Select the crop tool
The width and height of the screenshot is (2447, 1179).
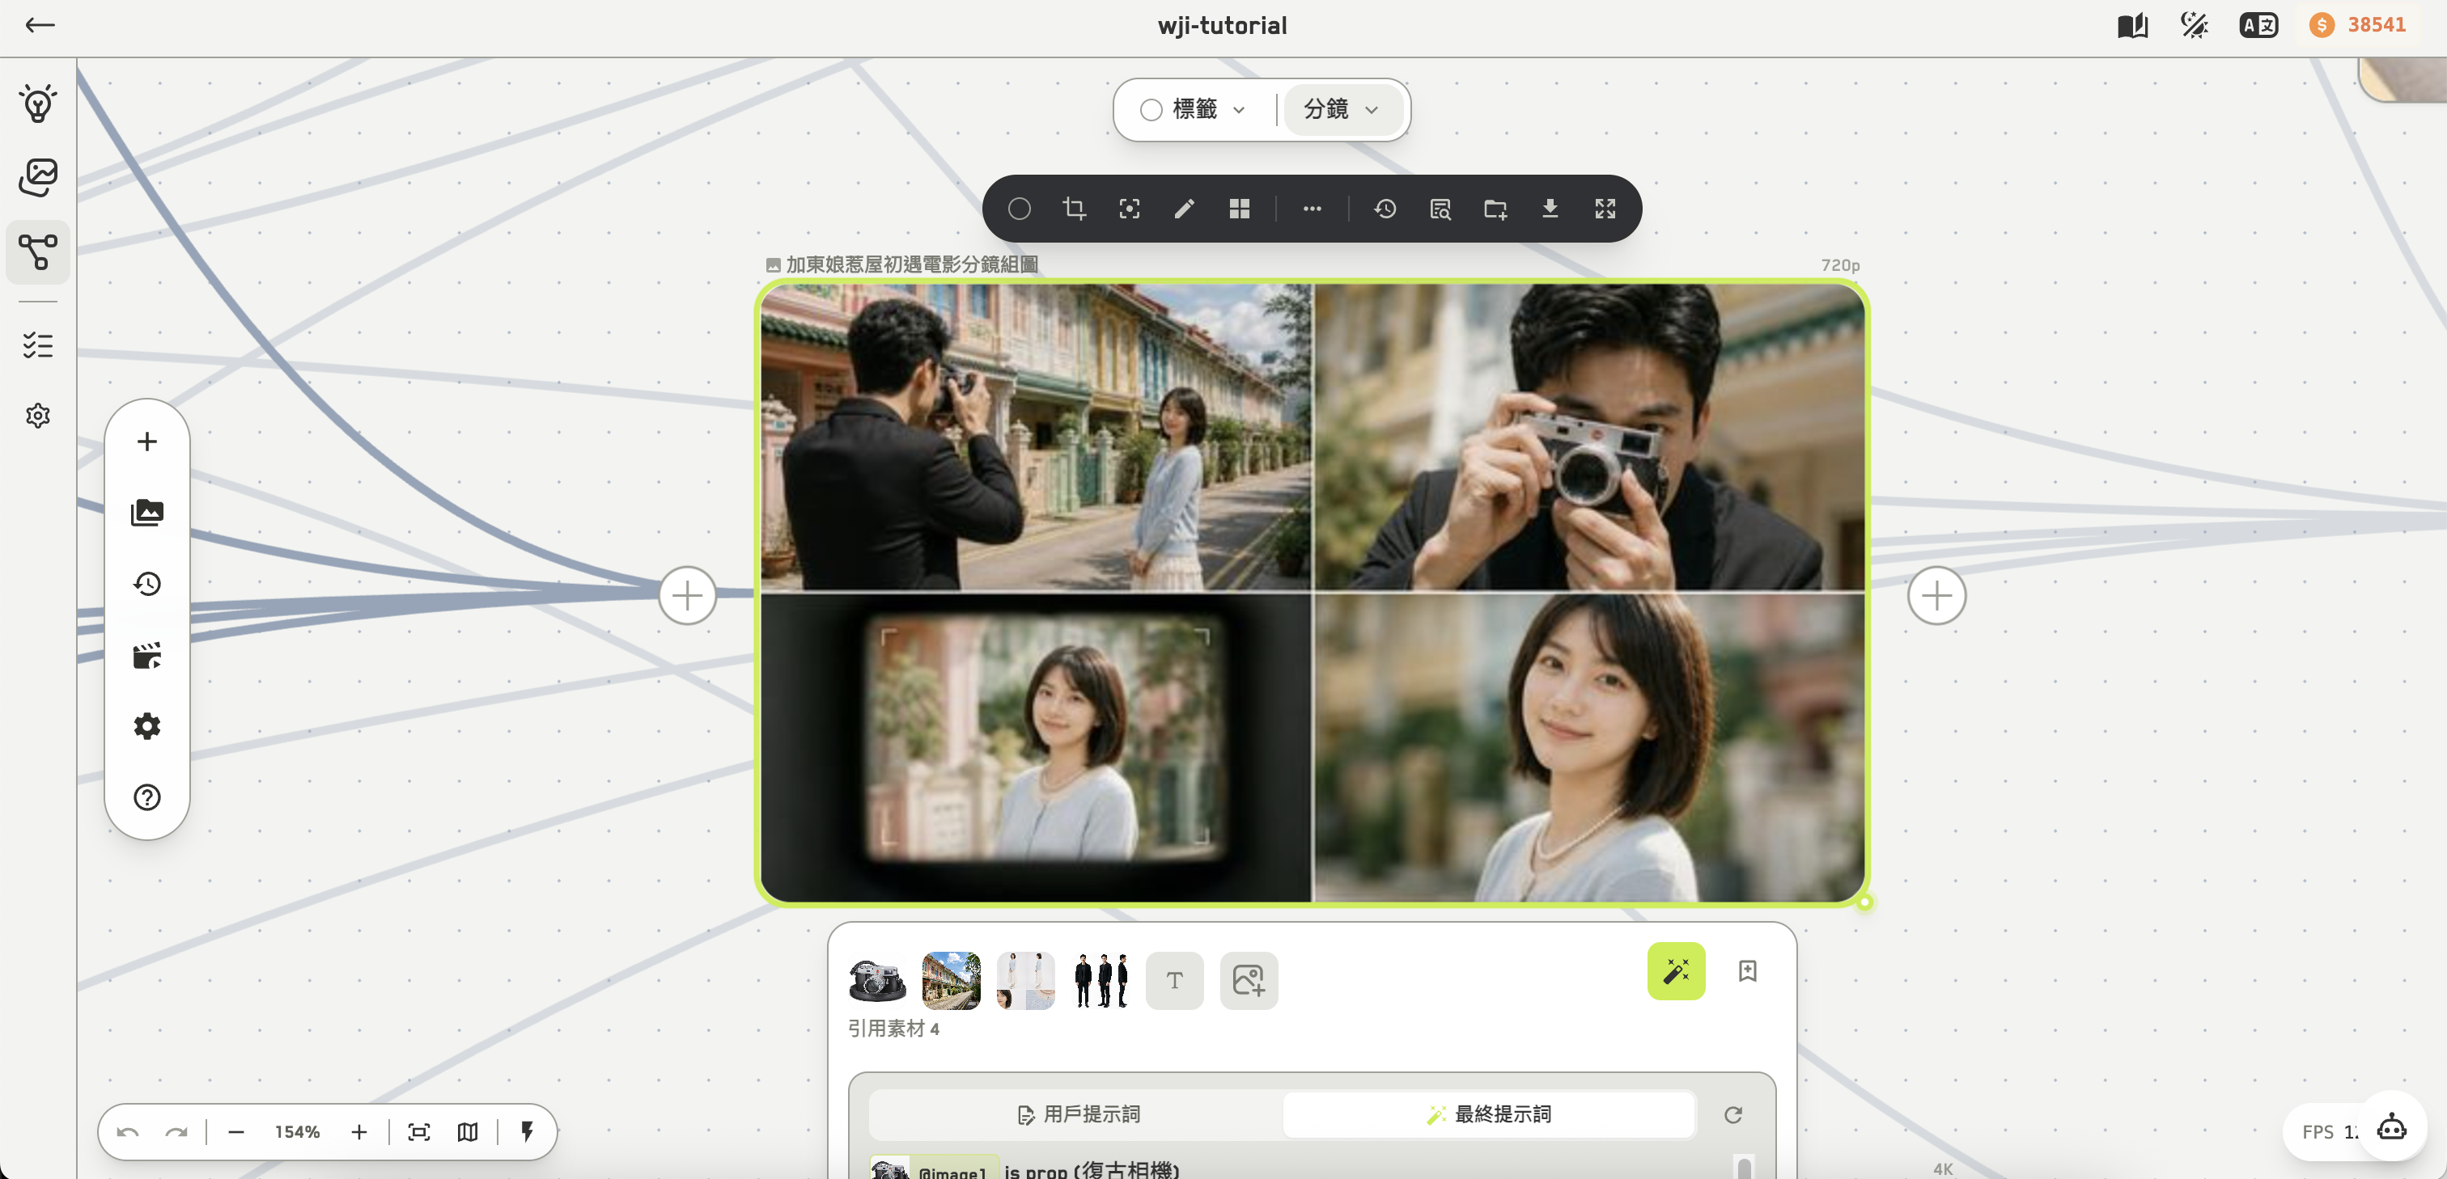tap(1075, 209)
